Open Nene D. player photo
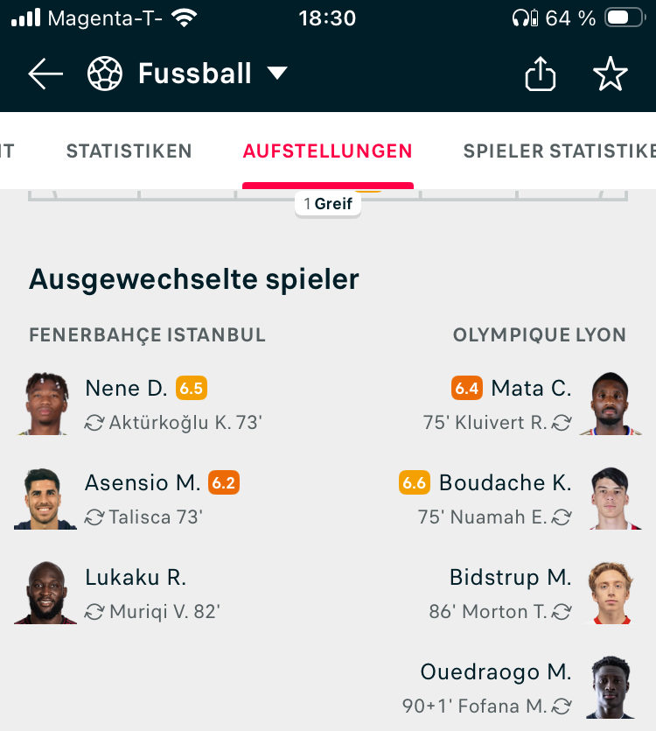Viewport: 656px width, 731px height. click(x=45, y=404)
